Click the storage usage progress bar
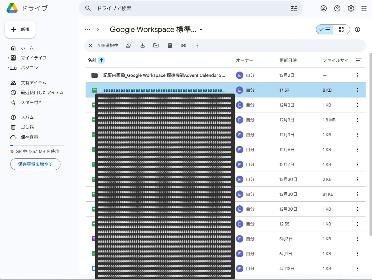Screen dimensions: 372x280 37,145
